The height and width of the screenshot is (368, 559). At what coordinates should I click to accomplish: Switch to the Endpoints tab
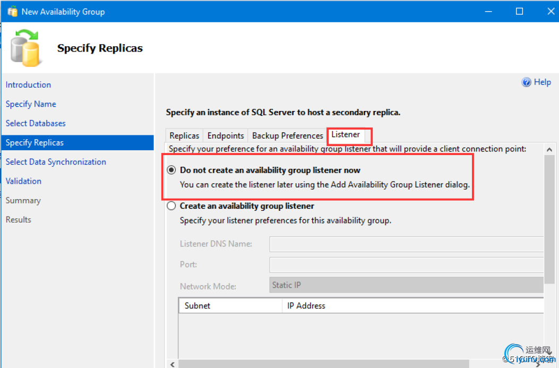226,136
